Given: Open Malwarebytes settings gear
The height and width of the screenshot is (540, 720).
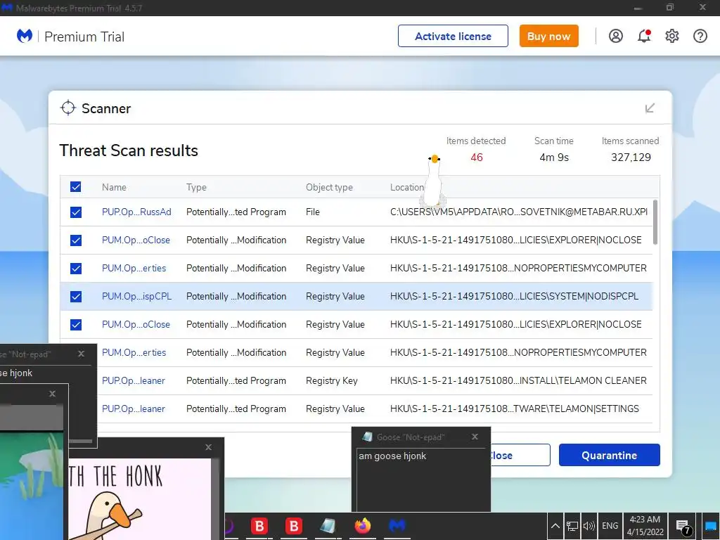Looking at the screenshot, I should [671, 36].
